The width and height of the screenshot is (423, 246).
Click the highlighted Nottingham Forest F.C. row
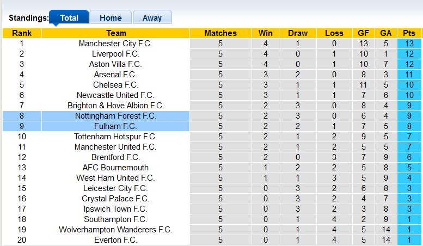(115, 116)
